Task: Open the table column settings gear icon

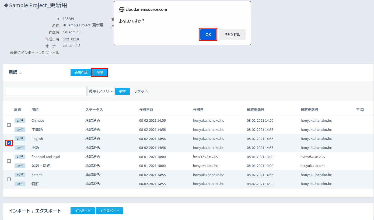Action: (362, 110)
